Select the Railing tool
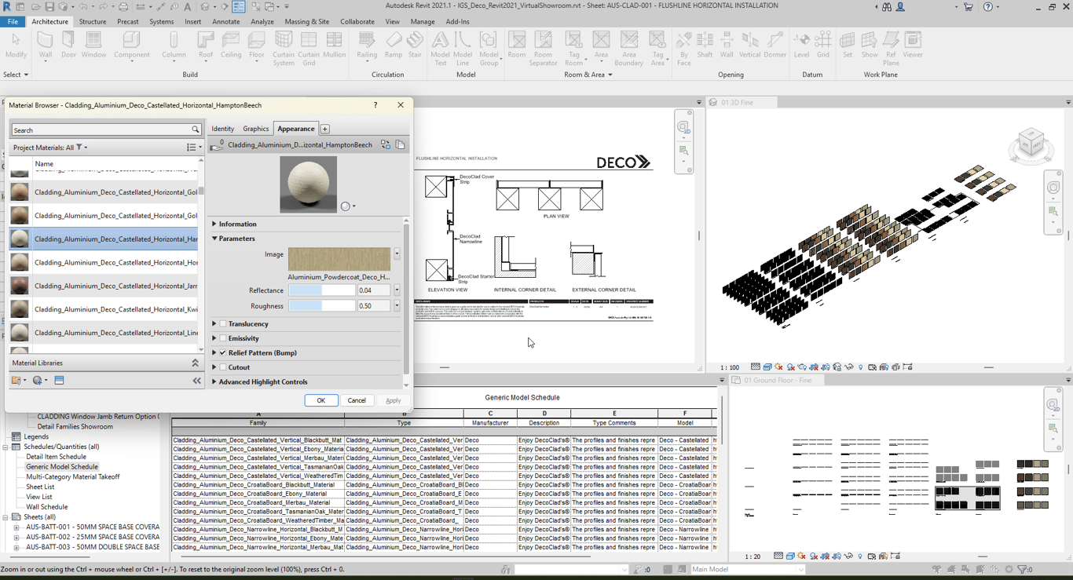This screenshot has width=1073, height=580. (367, 44)
